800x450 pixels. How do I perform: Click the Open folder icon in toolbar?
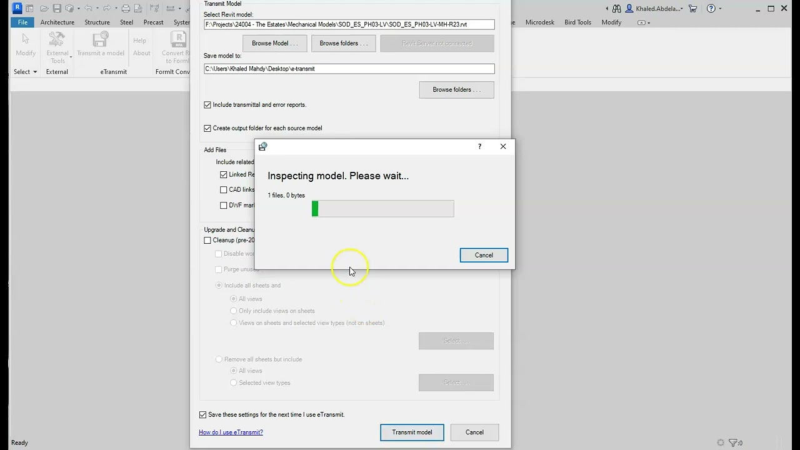[x=44, y=9]
